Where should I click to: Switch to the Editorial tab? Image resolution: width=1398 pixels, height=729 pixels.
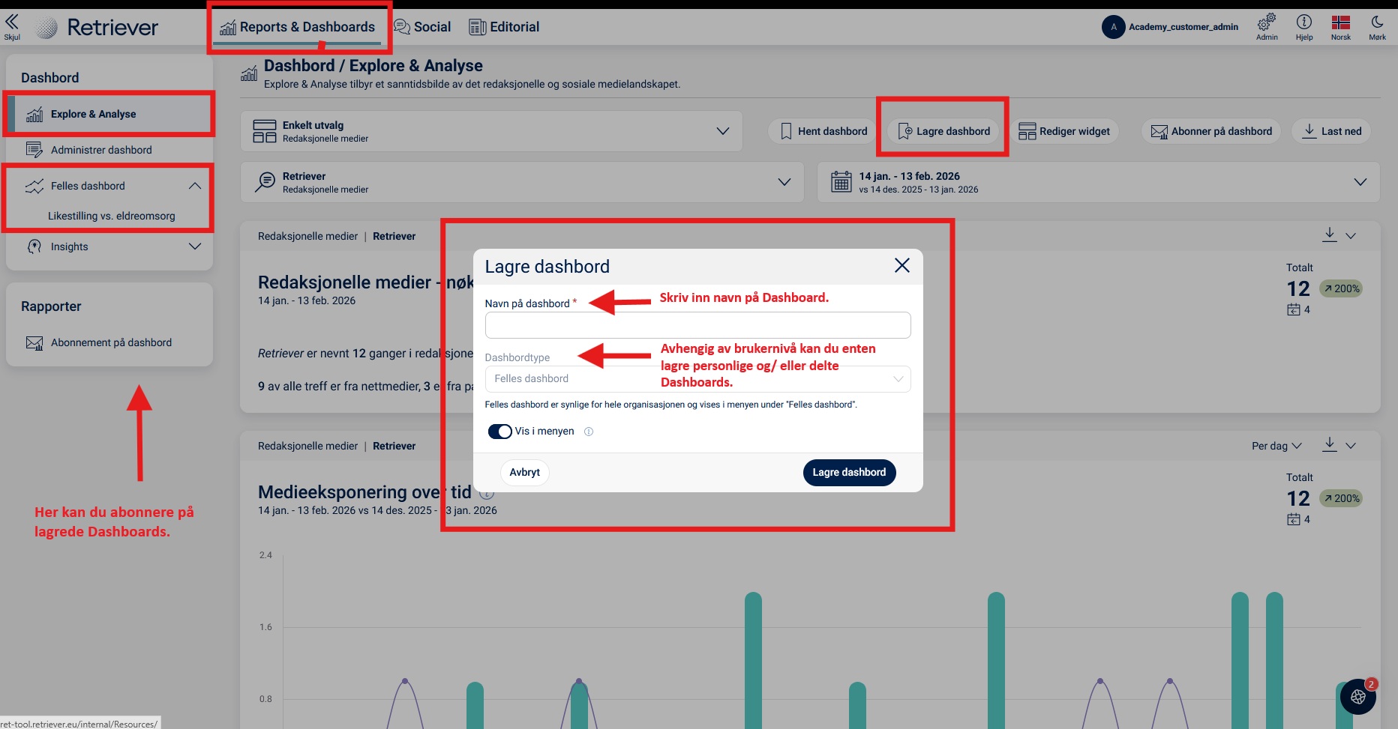click(504, 28)
